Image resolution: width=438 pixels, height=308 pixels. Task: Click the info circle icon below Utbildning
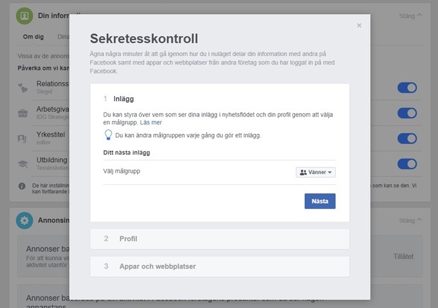pyautogui.click(x=22, y=186)
